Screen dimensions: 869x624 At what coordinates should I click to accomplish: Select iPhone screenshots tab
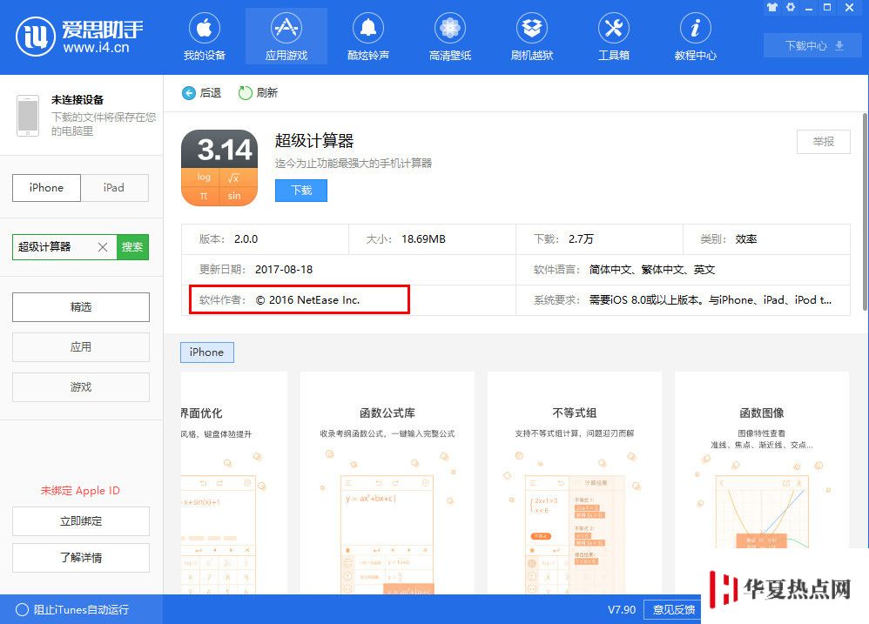tap(206, 352)
